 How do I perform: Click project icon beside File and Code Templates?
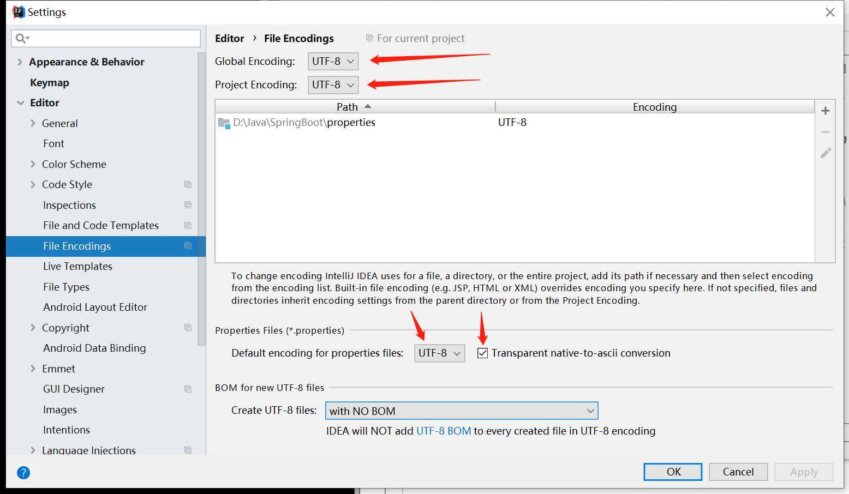tap(188, 226)
